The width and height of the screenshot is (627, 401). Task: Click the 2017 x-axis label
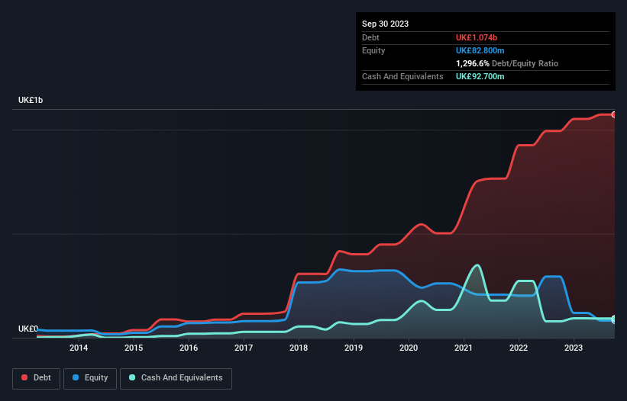pyautogui.click(x=244, y=348)
